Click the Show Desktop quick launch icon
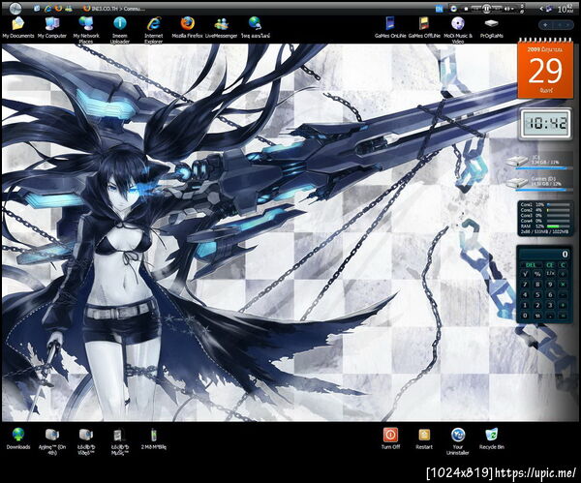This screenshot has width=581, height=483. click(x=37, y=8)
